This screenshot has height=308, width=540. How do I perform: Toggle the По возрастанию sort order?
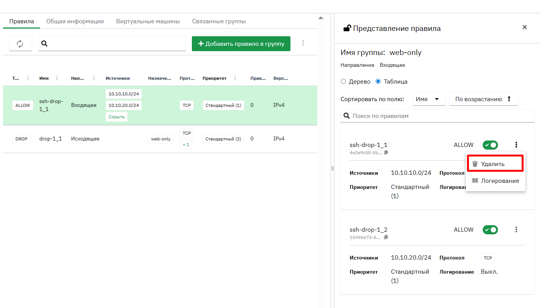click(483, 99)
